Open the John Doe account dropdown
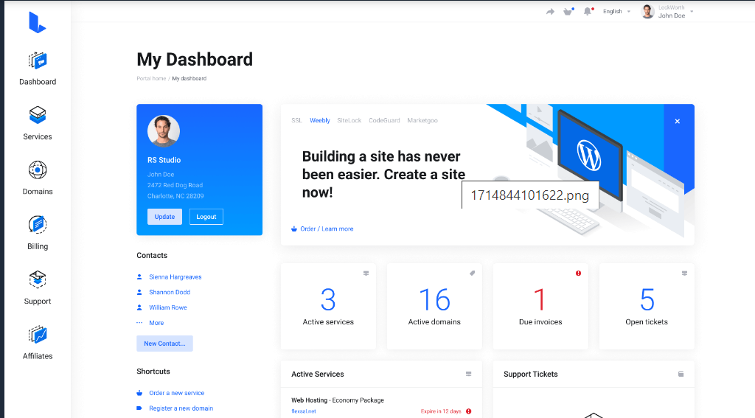The image size is (755, 418). point(668,12)
